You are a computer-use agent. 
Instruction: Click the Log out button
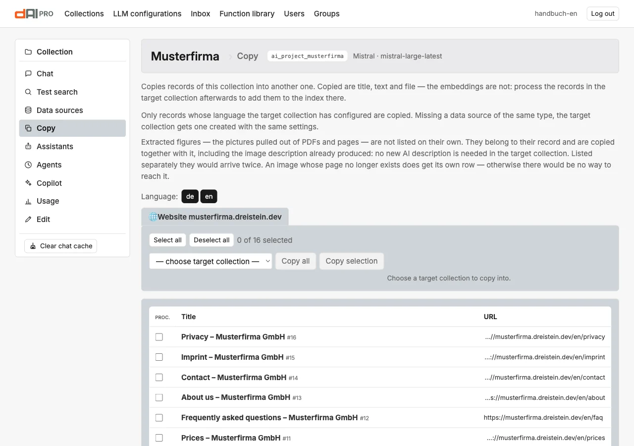603,14
